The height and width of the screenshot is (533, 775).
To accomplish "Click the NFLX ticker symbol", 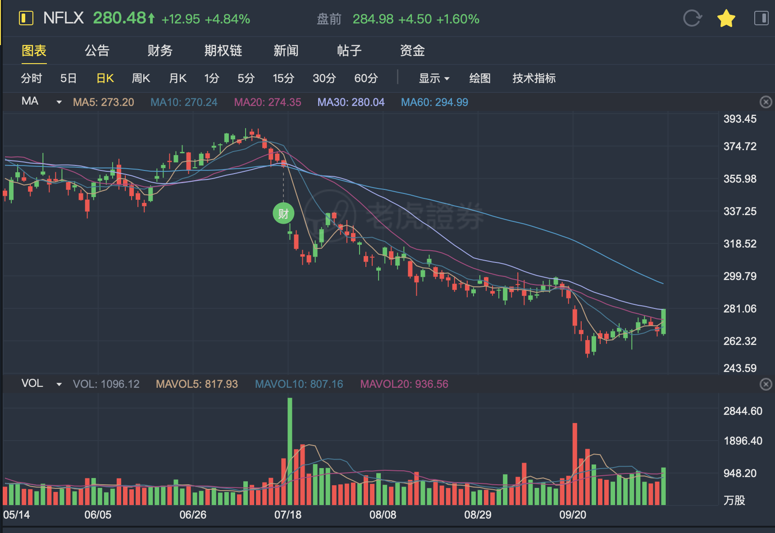I will [64, 18].
